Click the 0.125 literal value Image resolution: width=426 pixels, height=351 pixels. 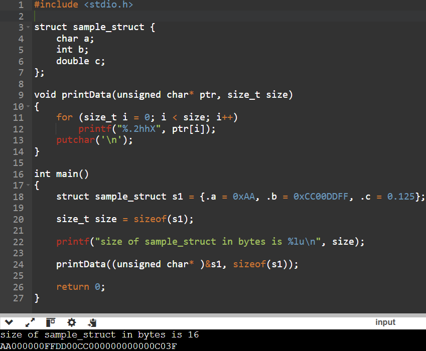click(x=401, y=197)
